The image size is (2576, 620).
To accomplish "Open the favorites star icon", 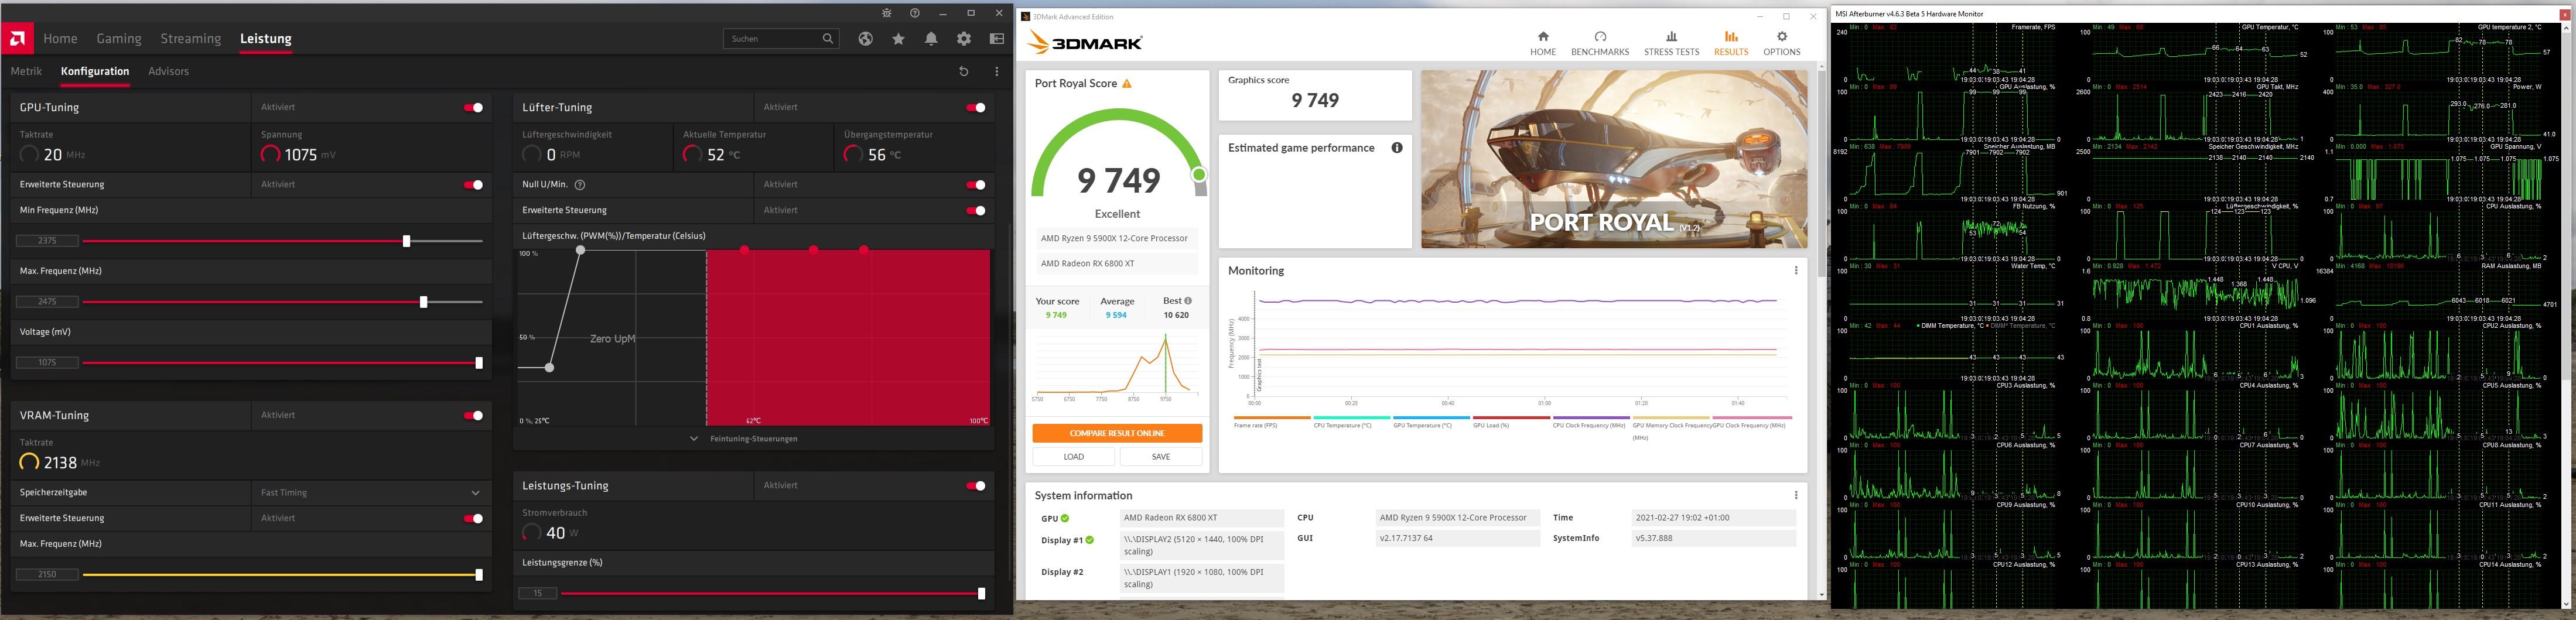I will 899,39.
